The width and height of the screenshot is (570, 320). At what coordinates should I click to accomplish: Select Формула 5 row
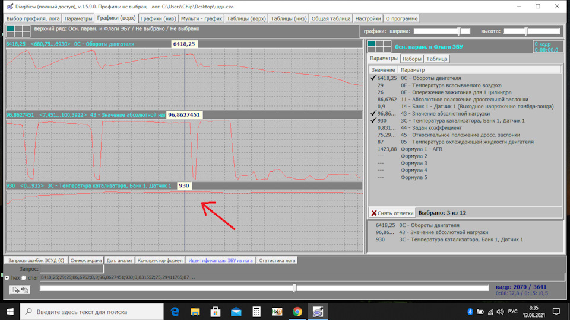(465, 177)
